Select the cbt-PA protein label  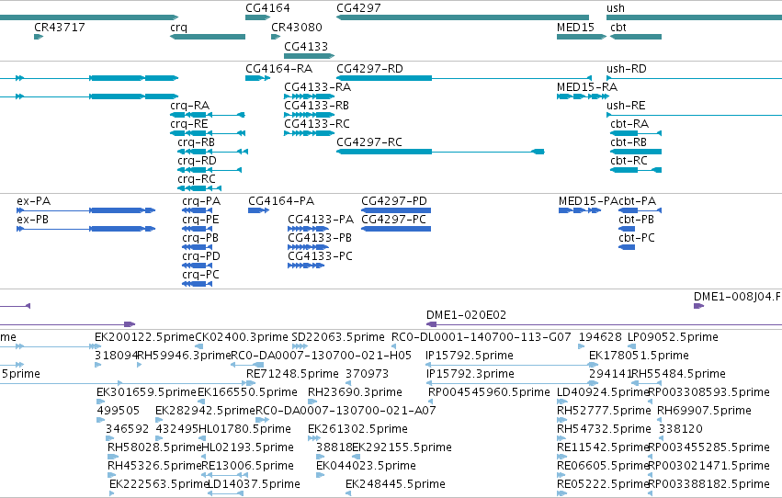point(638,201)
